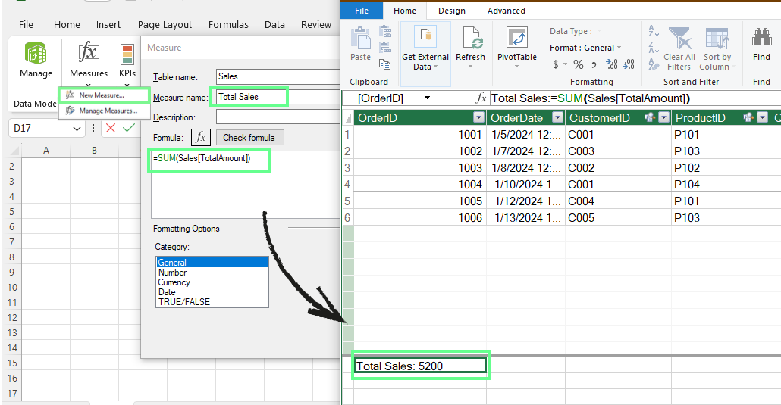Select cell with OrderID 1003
The height and width of the screenshot is (405, 781).
[420, 167]
